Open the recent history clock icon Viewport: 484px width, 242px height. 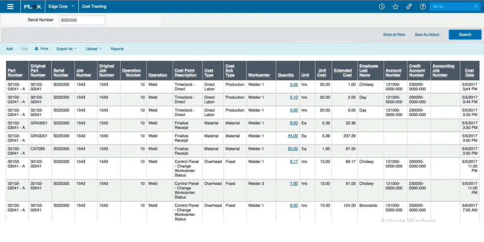coord(382,6)
